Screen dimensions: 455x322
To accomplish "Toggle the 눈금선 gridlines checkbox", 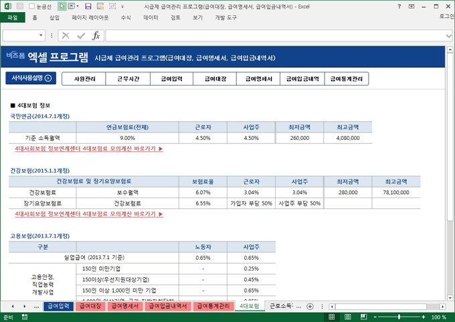I will [31, 6].
